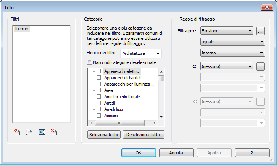The width and height of the screenshot is (277, 165).
Task: Enable Nascondi categorie deselezionate checkbox
Action: coord(89,62)
